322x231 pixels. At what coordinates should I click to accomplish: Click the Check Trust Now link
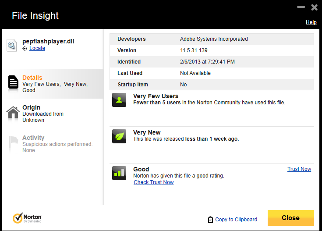point(154,182)
